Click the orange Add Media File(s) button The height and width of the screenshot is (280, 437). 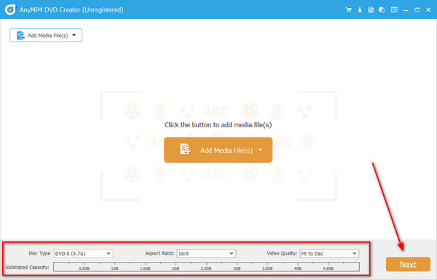pos(219,150)
